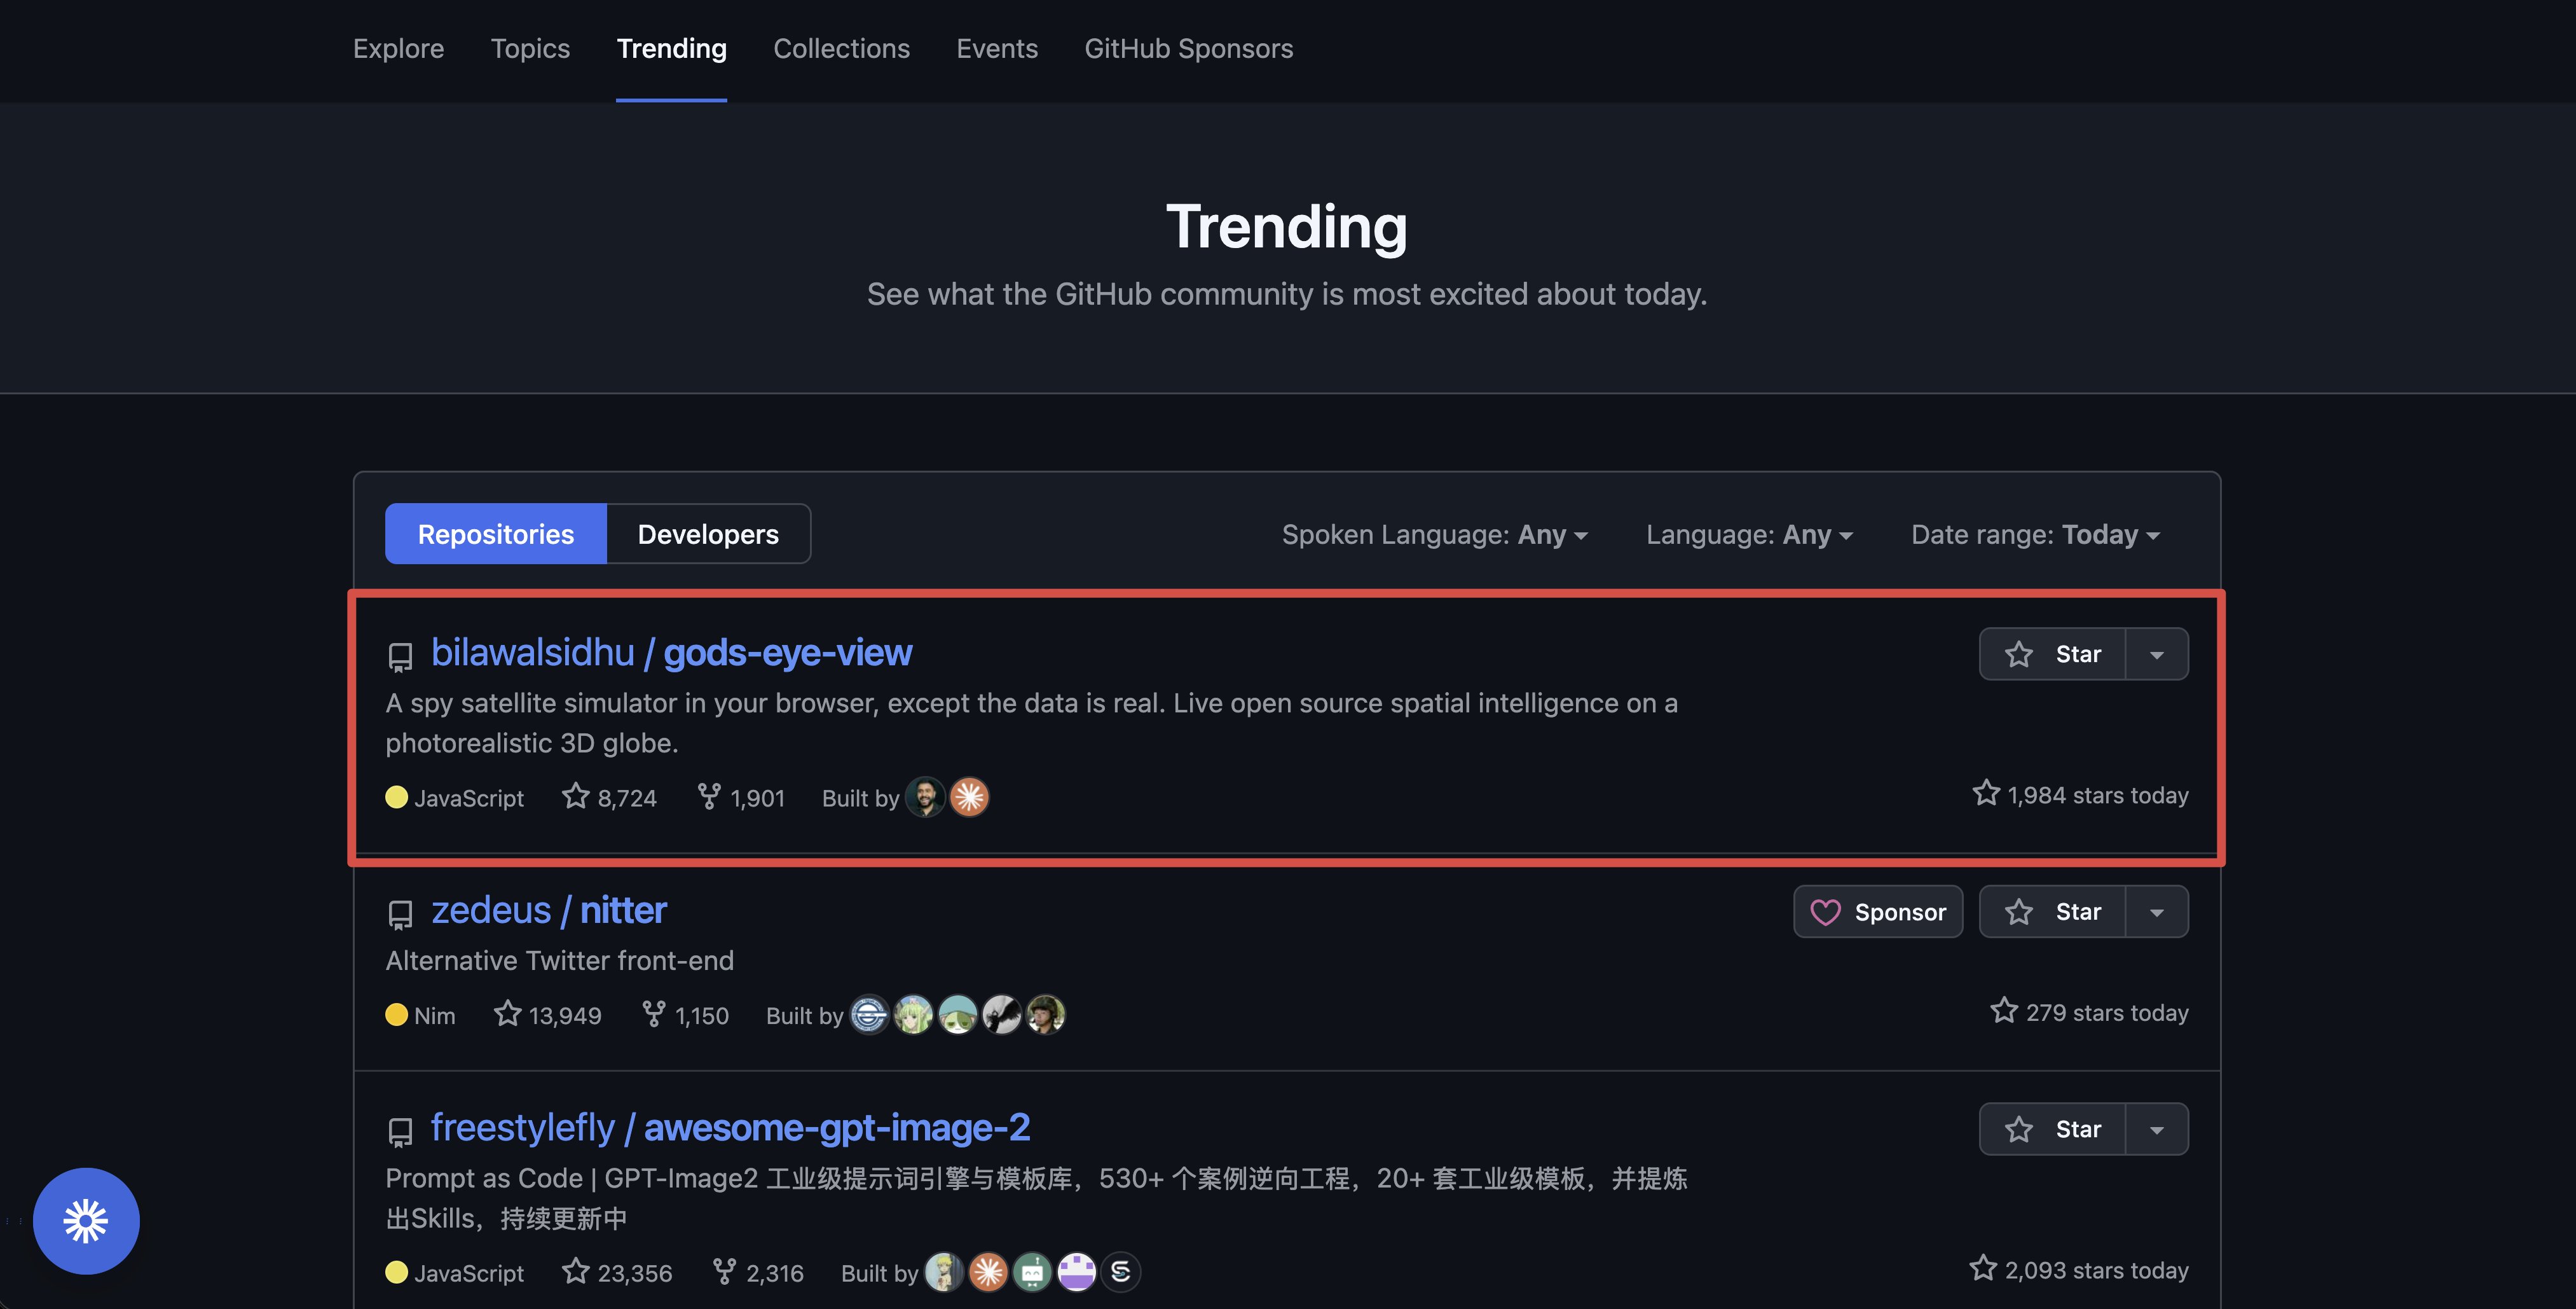This screenshot has height=1309, width=2576.
Task: Click the repo icon beside zedeus / nitter
Action: [x=400, y=914]
